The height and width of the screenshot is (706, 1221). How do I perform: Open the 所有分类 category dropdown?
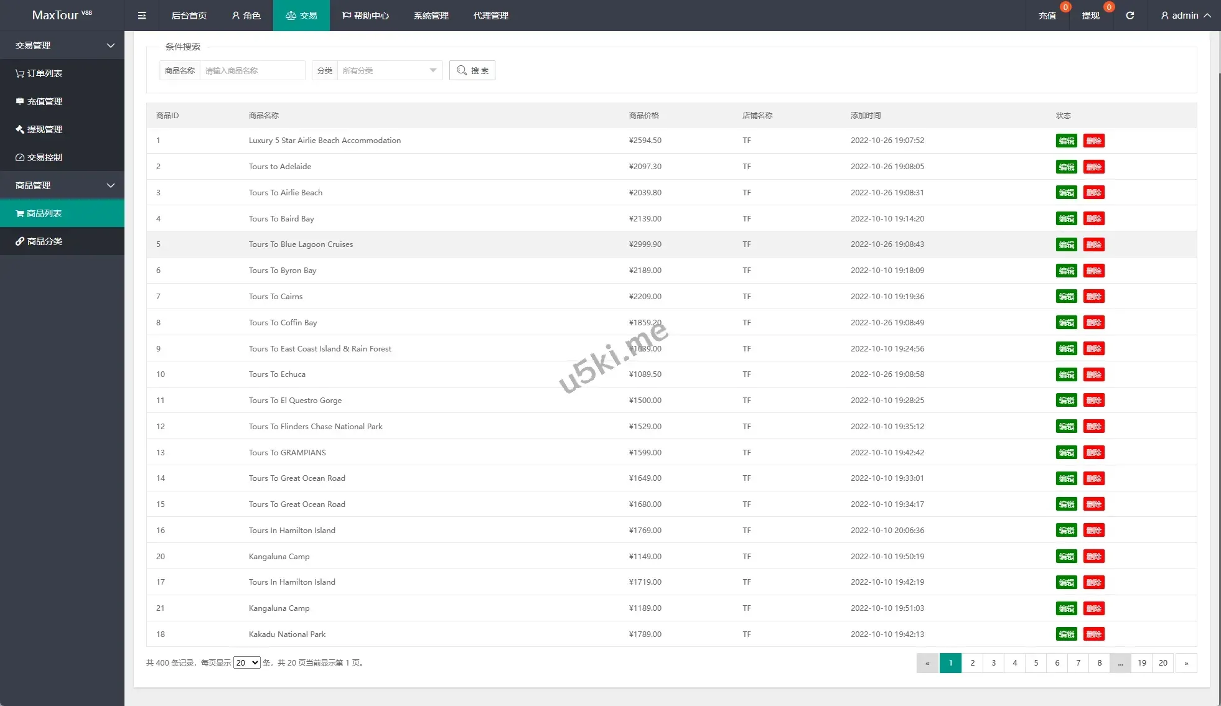click(389, 70)
